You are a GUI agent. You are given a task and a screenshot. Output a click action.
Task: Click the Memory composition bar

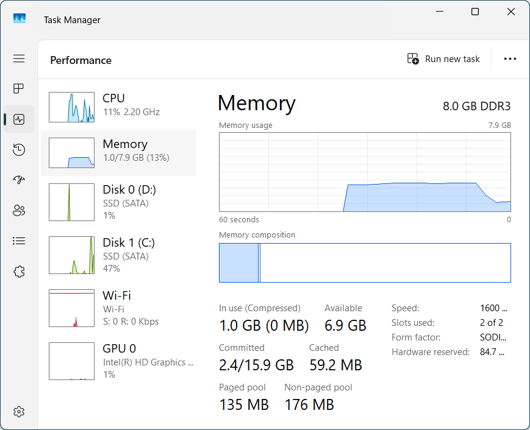pyautogui.click(x=365, y=263)
